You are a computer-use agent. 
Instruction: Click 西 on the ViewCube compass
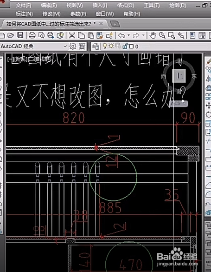click(x=163, y=76)
